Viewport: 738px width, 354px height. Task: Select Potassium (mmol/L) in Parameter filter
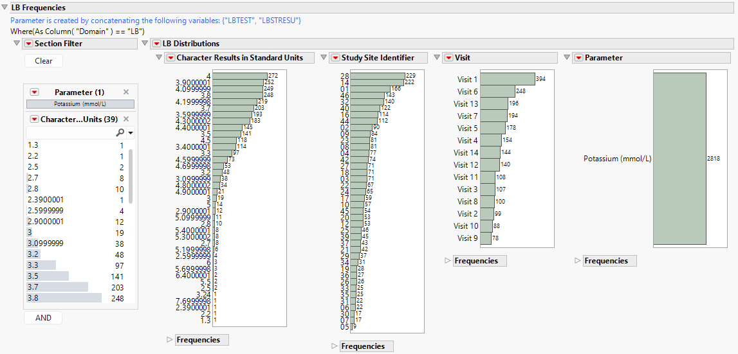(x=80, y=104)
